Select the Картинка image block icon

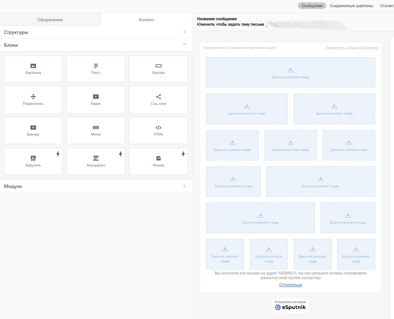point(33,66)
